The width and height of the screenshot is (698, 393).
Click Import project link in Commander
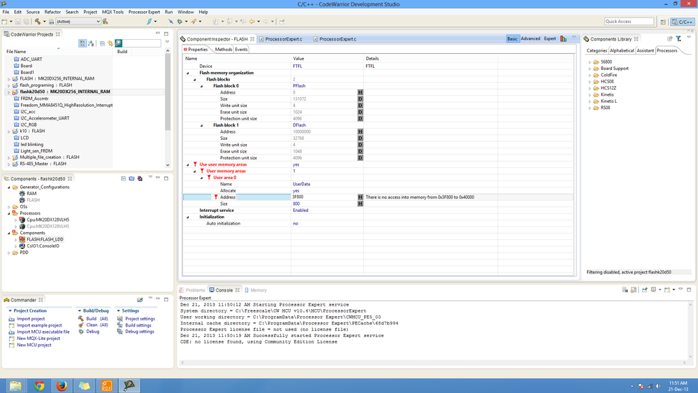[31, 319]
